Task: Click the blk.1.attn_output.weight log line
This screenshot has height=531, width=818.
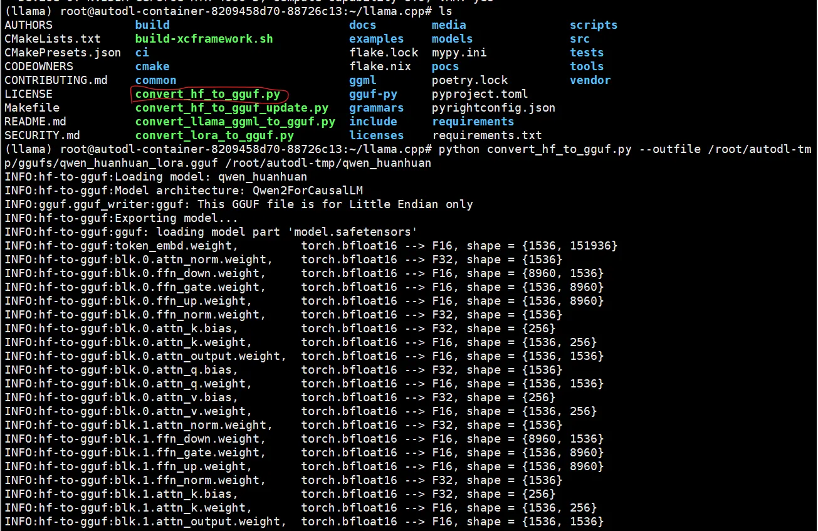Action: 305,522
